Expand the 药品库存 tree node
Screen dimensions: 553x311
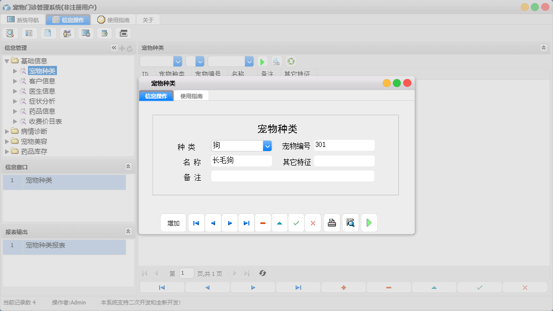(x=7, y=151)
